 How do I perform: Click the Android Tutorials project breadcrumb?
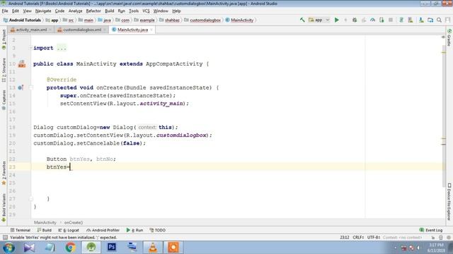coord(22,20)
